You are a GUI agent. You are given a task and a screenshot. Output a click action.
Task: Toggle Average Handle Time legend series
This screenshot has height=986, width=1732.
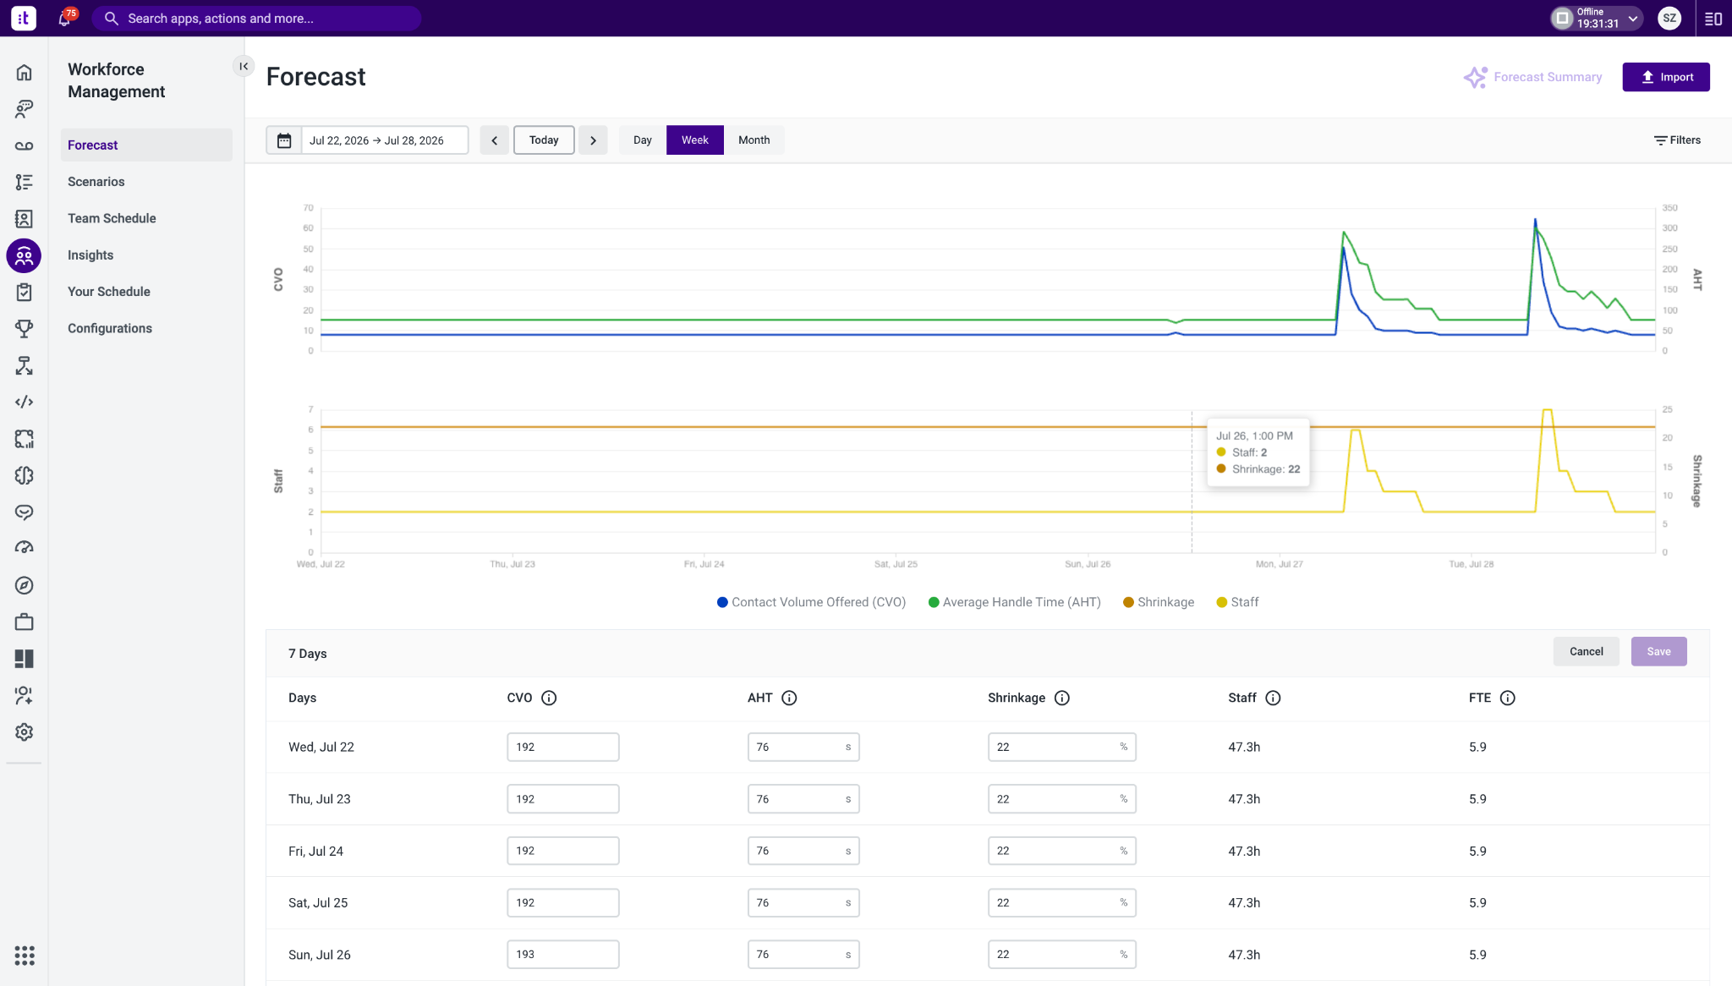1014,602
